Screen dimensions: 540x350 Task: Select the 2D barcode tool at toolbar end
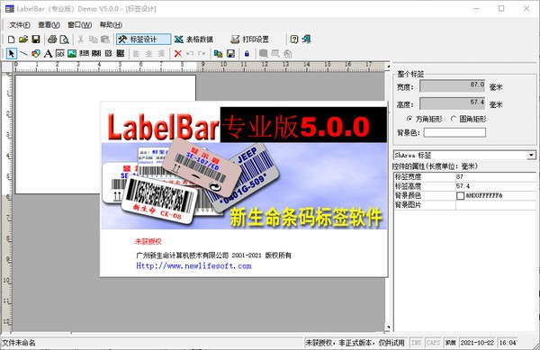pos(121,54)
